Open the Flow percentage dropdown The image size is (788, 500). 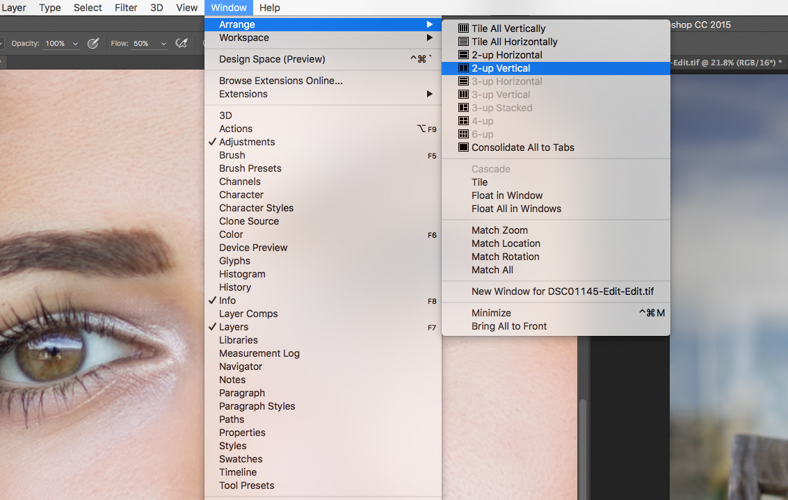click(162, 42)
